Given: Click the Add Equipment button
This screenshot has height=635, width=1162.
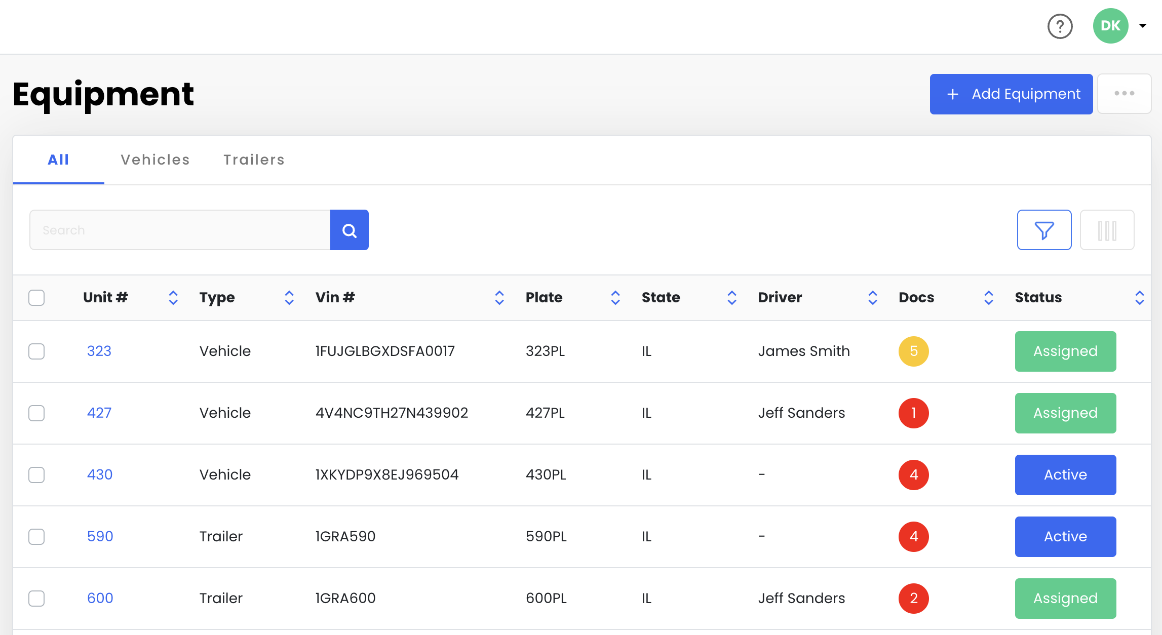Looking at the screenshot, I should tap(1011, 94).
